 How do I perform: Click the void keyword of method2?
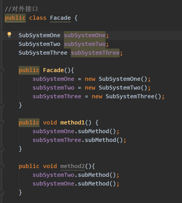click(x=50, y=166)
